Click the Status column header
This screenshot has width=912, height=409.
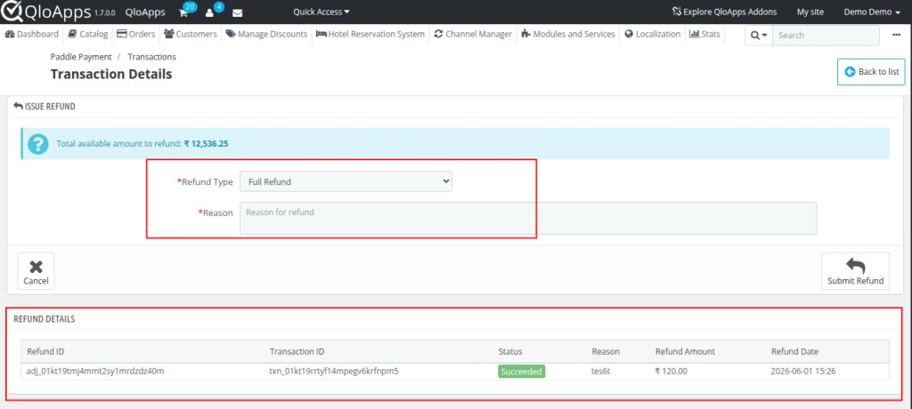coord(510,351)
